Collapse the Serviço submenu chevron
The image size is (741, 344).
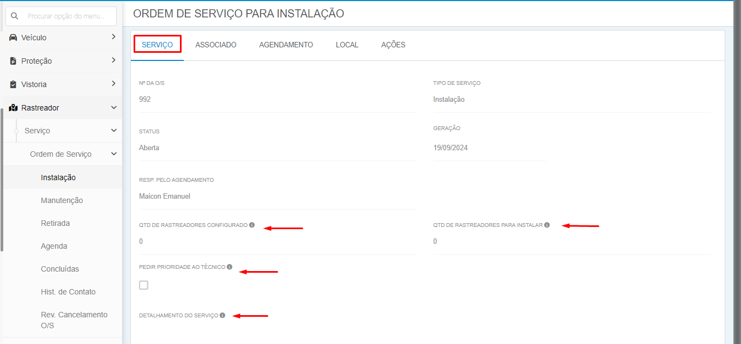click(x=113, y=131)
